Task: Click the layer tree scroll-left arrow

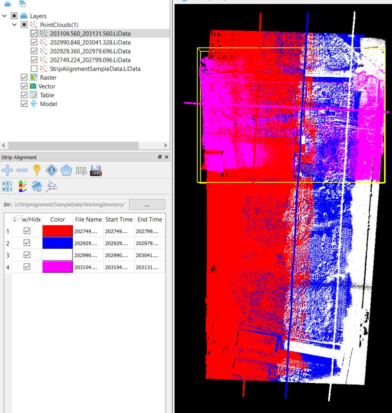Action: point(3,145)
